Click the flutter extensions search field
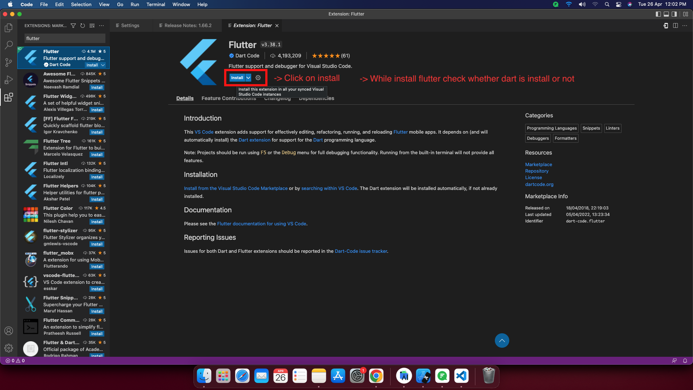The width and height of the screenshot is (693, 390). coord(65,38)
